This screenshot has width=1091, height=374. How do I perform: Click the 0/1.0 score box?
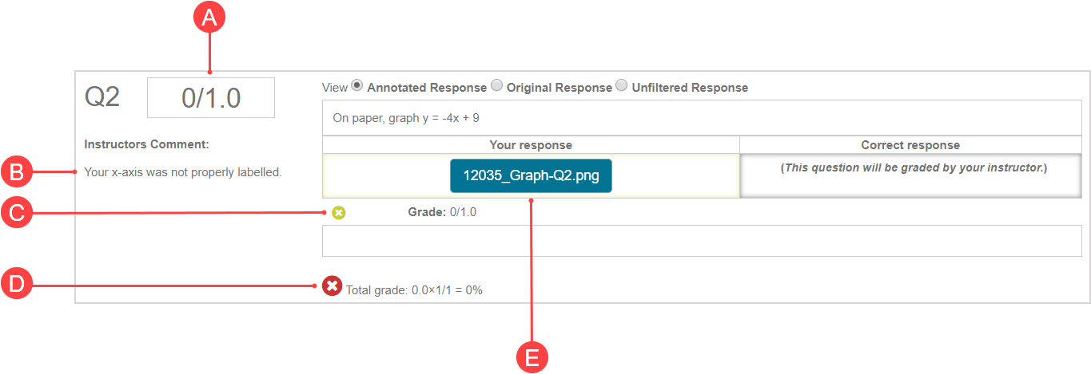211,98
